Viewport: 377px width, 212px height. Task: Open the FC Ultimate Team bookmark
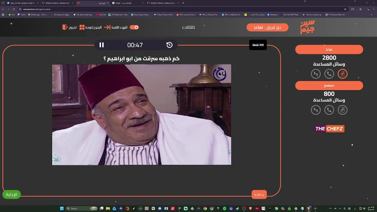tap(335, 15)
